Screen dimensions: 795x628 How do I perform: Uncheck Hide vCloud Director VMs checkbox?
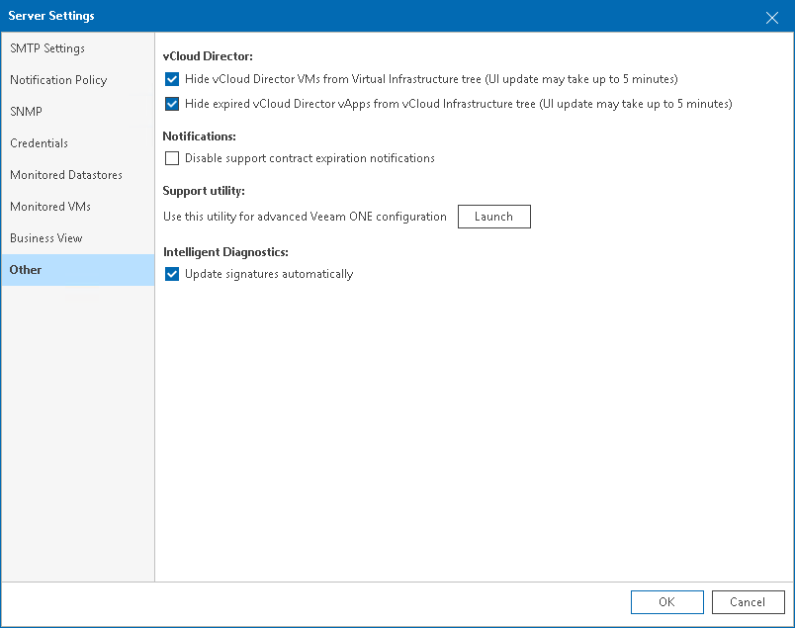[x=172, y=79]
